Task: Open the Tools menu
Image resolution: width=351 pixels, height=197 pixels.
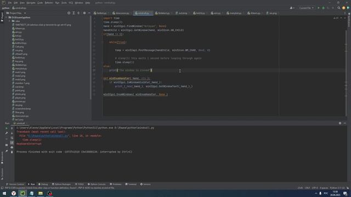Action: [64, 3]
